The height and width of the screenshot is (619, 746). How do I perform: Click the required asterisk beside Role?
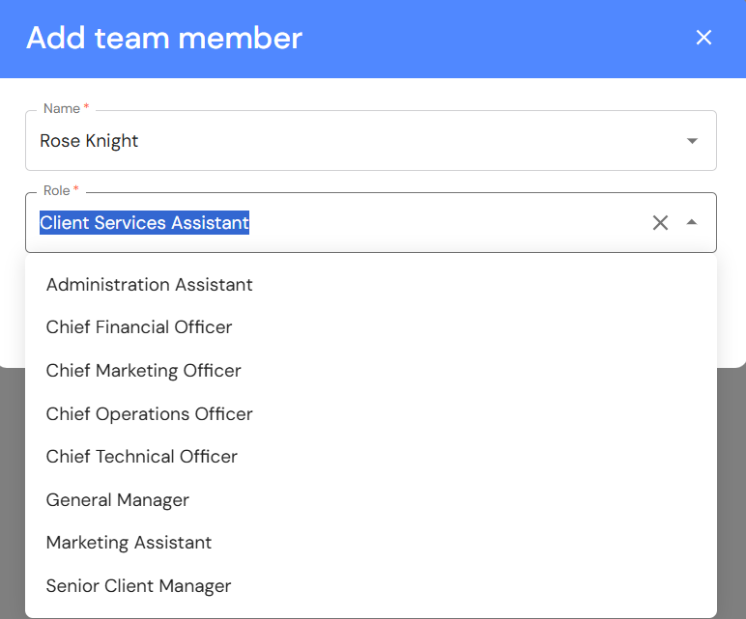point(76,190)
